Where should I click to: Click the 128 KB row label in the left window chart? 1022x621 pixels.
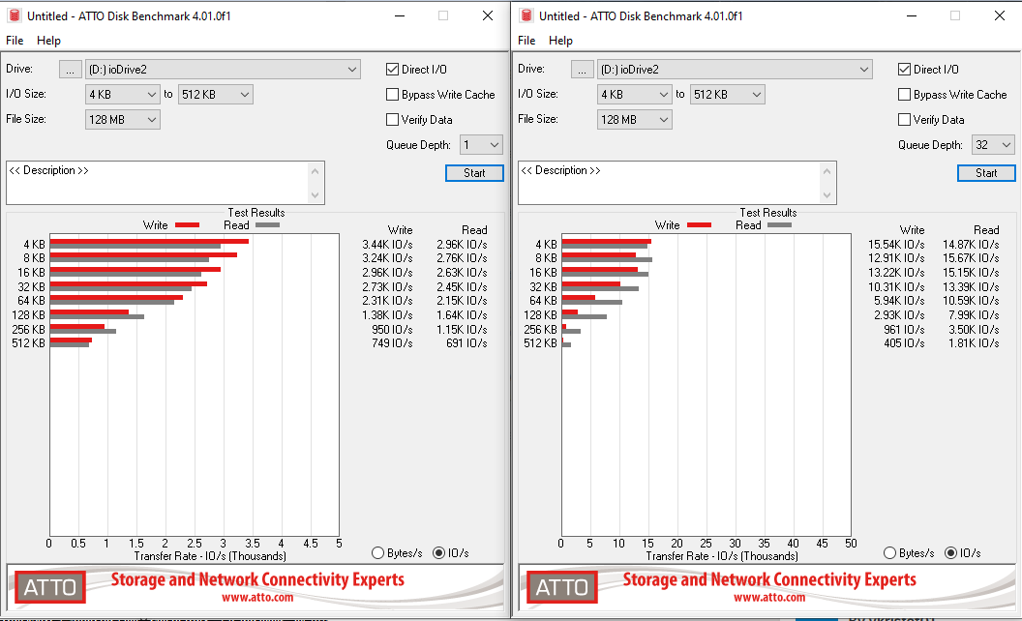tap(29, 314)
